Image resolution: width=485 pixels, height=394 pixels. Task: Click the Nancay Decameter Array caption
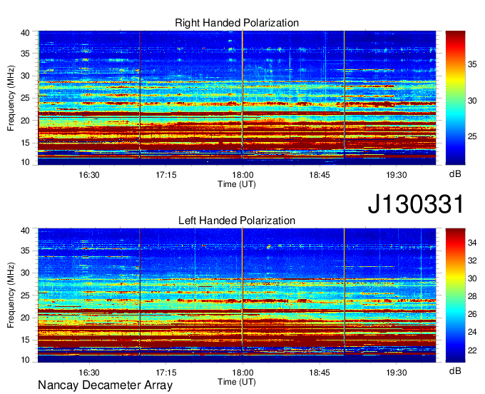tap(105, 385)
